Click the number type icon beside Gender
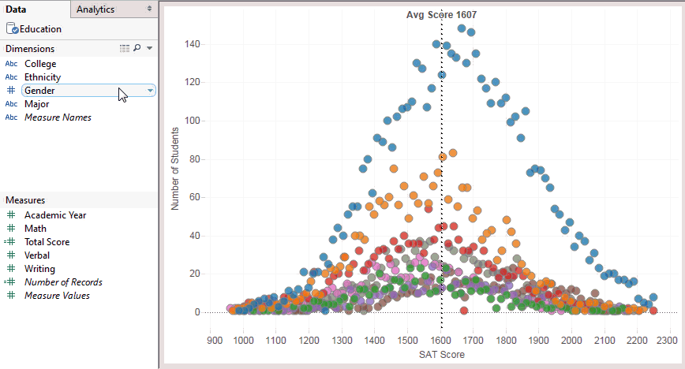This screenshot has width=685, height=369. 11,91
